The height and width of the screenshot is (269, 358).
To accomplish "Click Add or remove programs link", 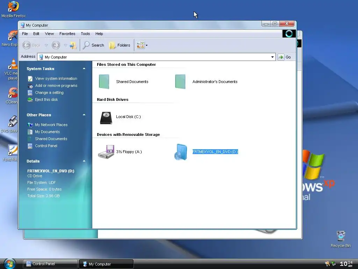I will (56, 85).
